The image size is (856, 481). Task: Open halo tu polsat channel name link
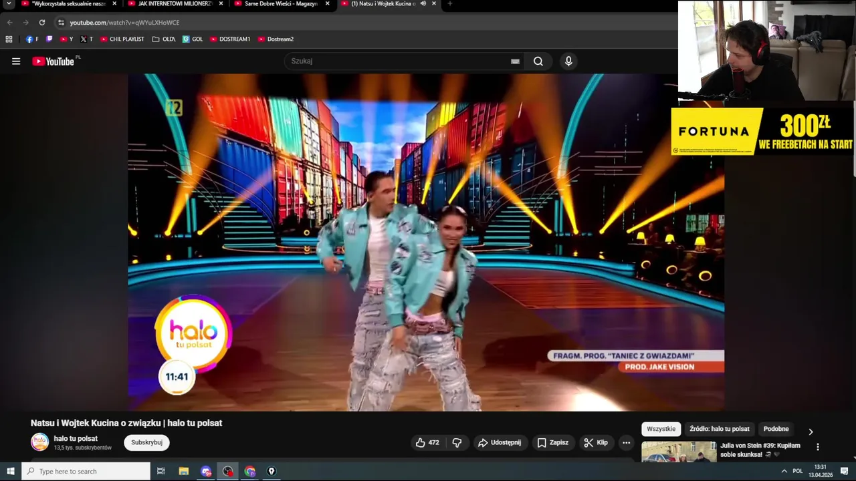pos(76,439)
